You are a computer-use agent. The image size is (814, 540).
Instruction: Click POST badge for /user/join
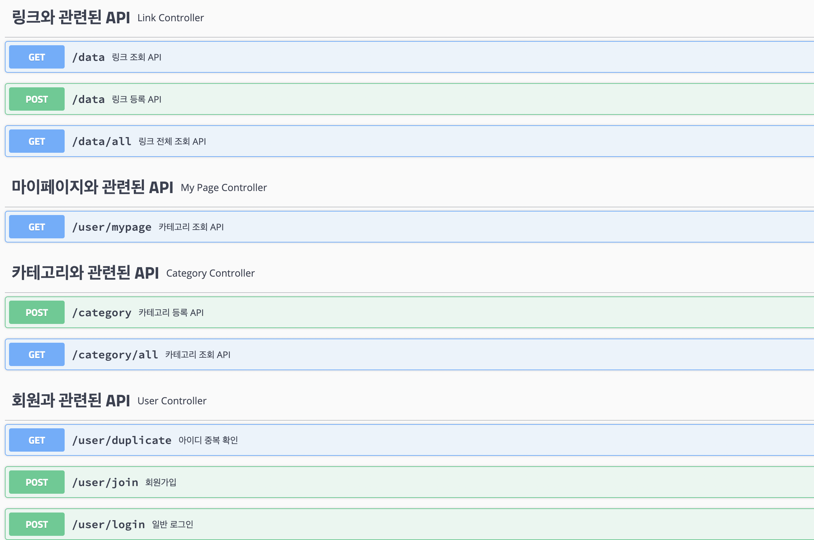click(x=36, y=482)
